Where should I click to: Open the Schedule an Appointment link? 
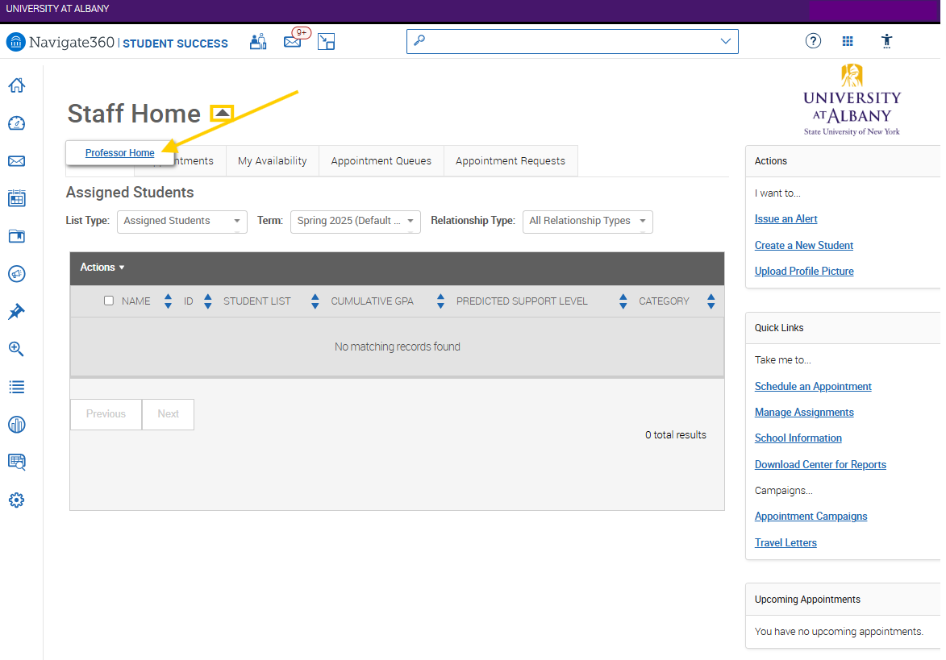point(813,387)
